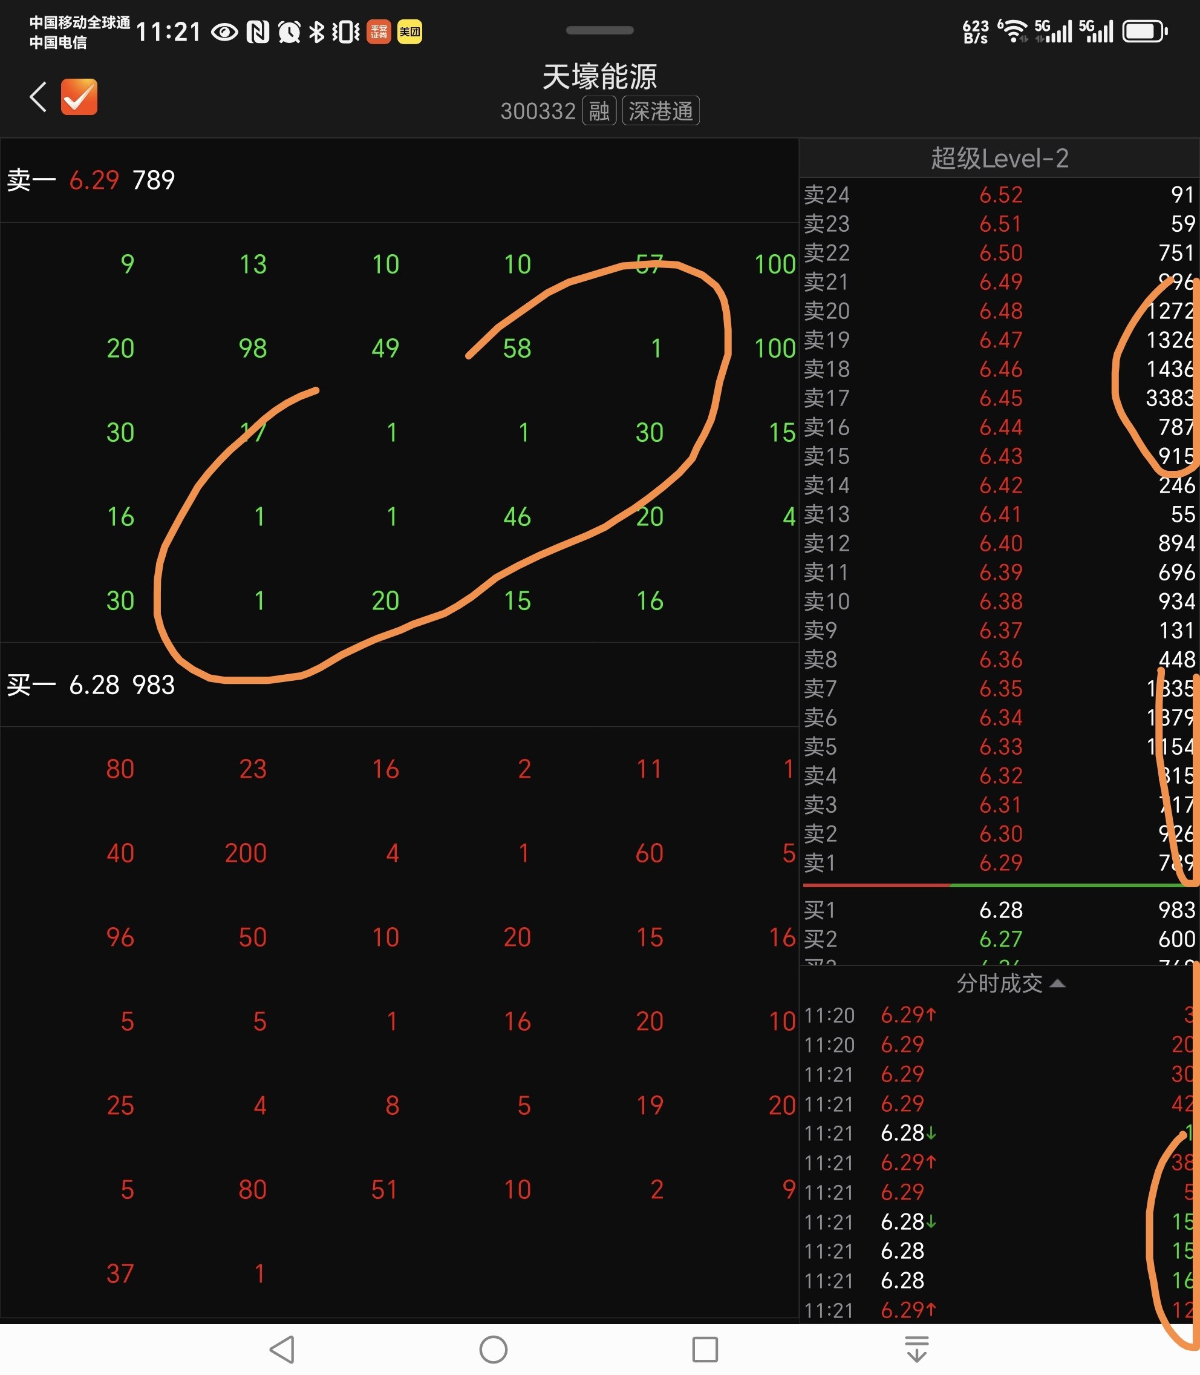The width and height of the screenshot is (1200, 1375).
Task: Select the 买一 6.28 queue header
Action: pyautogui.click(x=91, y=685)
